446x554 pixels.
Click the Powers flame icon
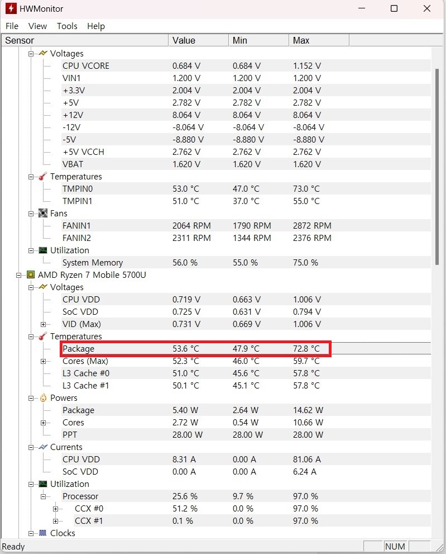pos(42,398)
